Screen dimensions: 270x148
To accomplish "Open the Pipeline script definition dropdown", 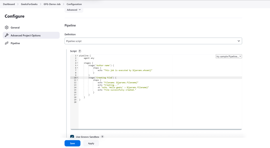I will coord(153,41).
